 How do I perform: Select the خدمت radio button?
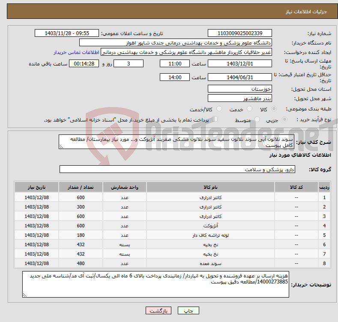pos(249,109)
